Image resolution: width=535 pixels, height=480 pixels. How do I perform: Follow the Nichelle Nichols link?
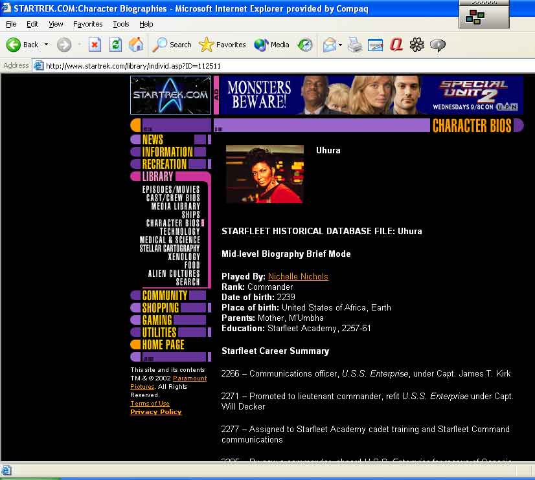click(298, 277)
